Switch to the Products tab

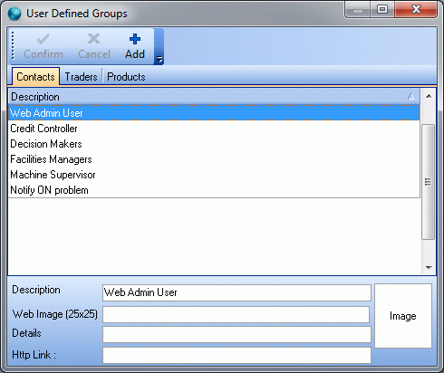tap(126, 77)
